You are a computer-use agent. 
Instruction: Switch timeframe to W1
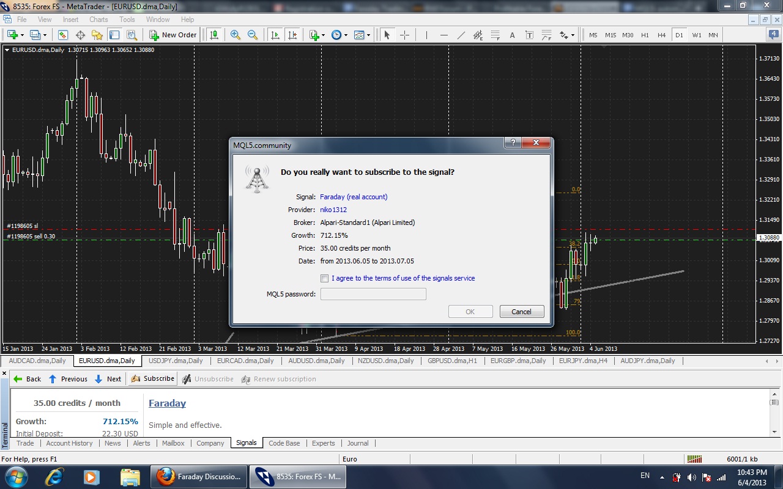[x=696, y=35]
